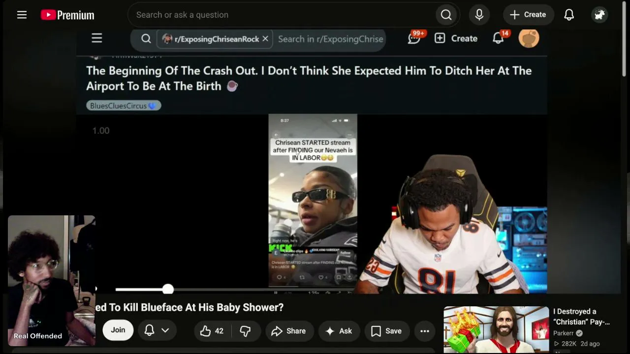This screenshot has height=354, width=630.
Task: Remove the r/ExposingChriseanRock search chip
Action: [265, 39]
